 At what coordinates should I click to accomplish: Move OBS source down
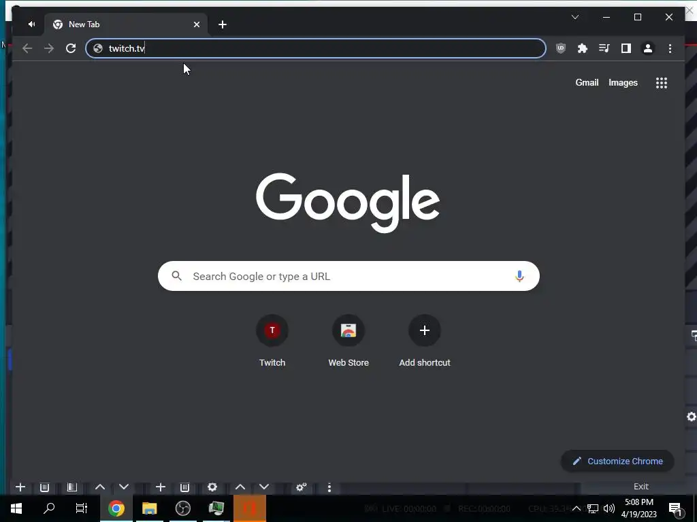point(264,487)
